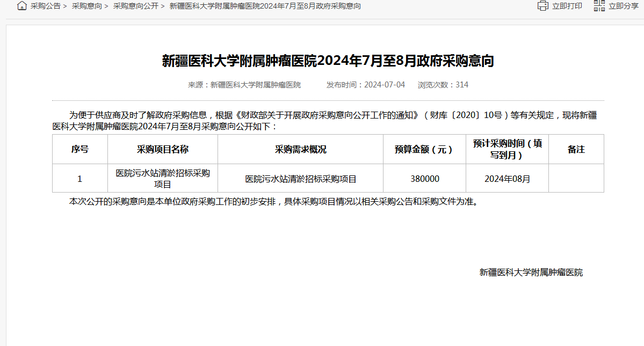
Task: Click requirement summary cell in 采购需求概况 column
Action: pyautogui.click(x=301, y=179)
